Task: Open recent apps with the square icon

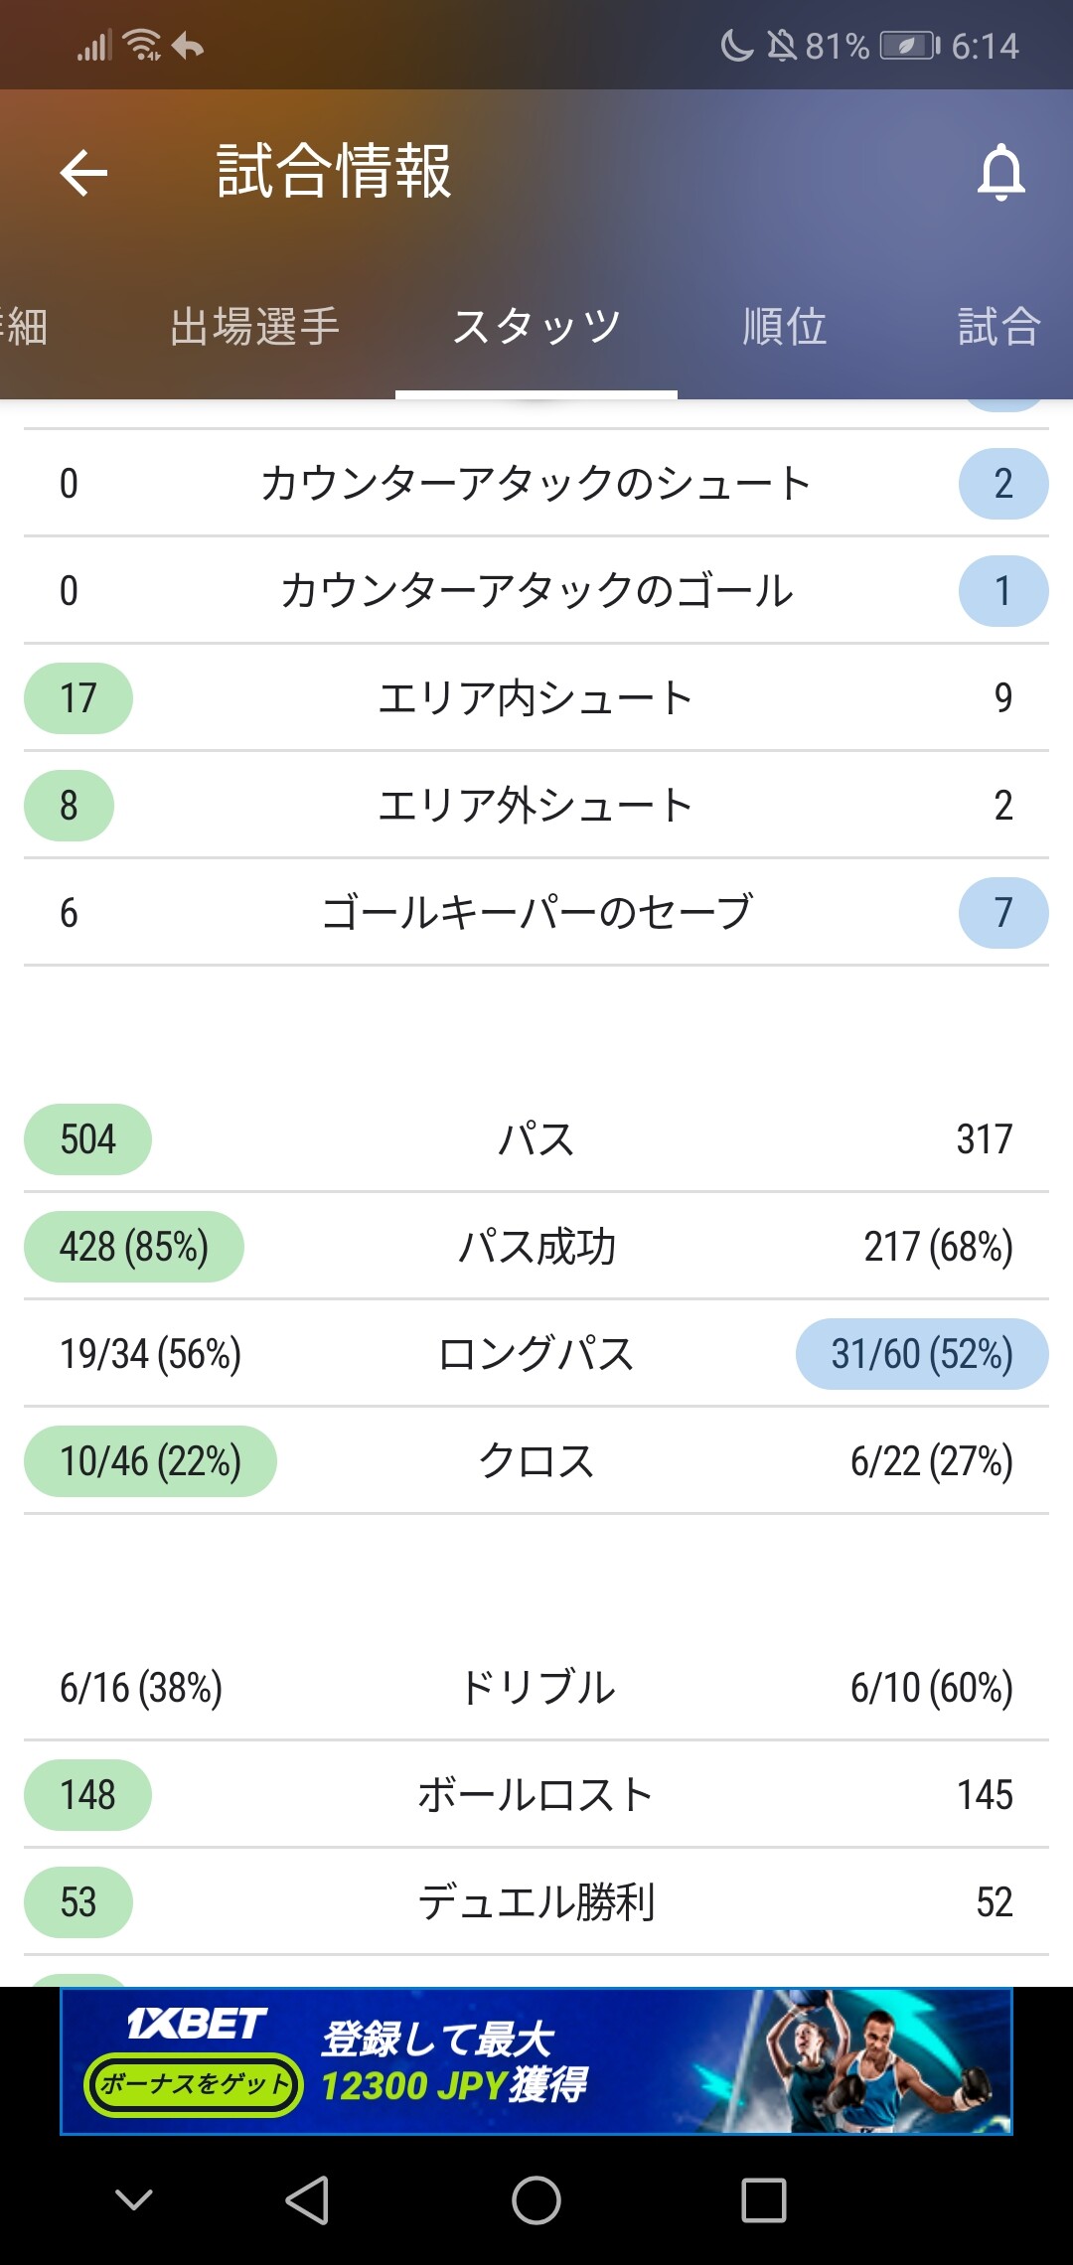Action: [x=763, y=2199]
